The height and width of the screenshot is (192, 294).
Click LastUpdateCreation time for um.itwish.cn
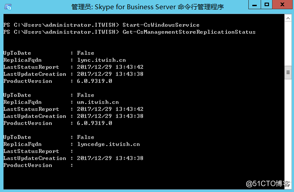[x=110, y=116]
